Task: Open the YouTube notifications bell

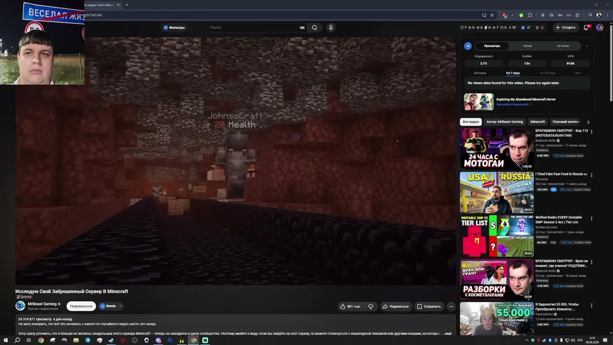Action: [586, 28]
